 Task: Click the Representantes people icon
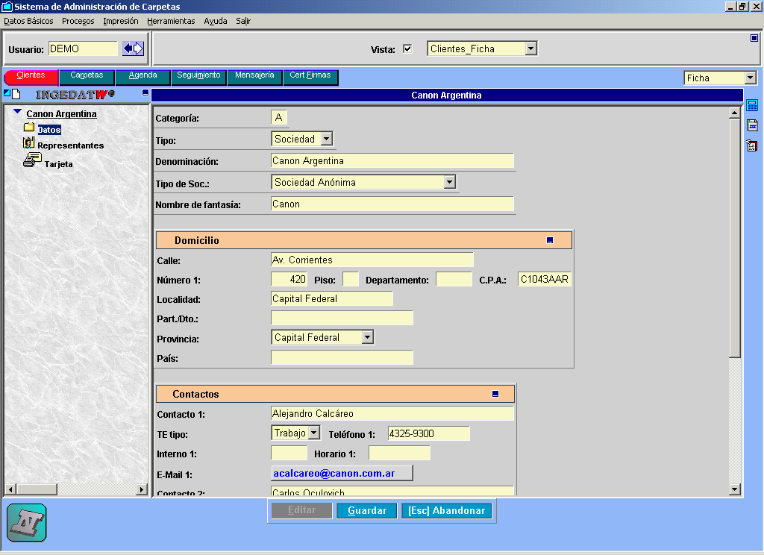pyautogui.click(x=29, y=142)
